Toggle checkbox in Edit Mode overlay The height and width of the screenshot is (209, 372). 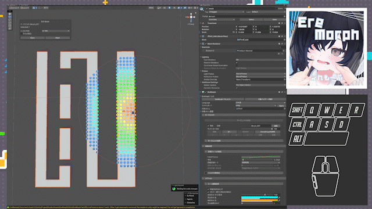coord(22,34)
